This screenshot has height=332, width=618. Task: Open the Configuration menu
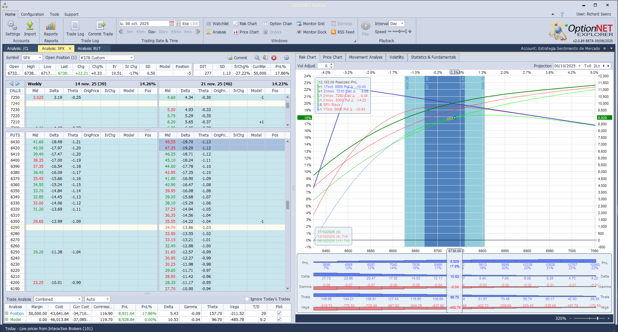[x=32, y=14]
